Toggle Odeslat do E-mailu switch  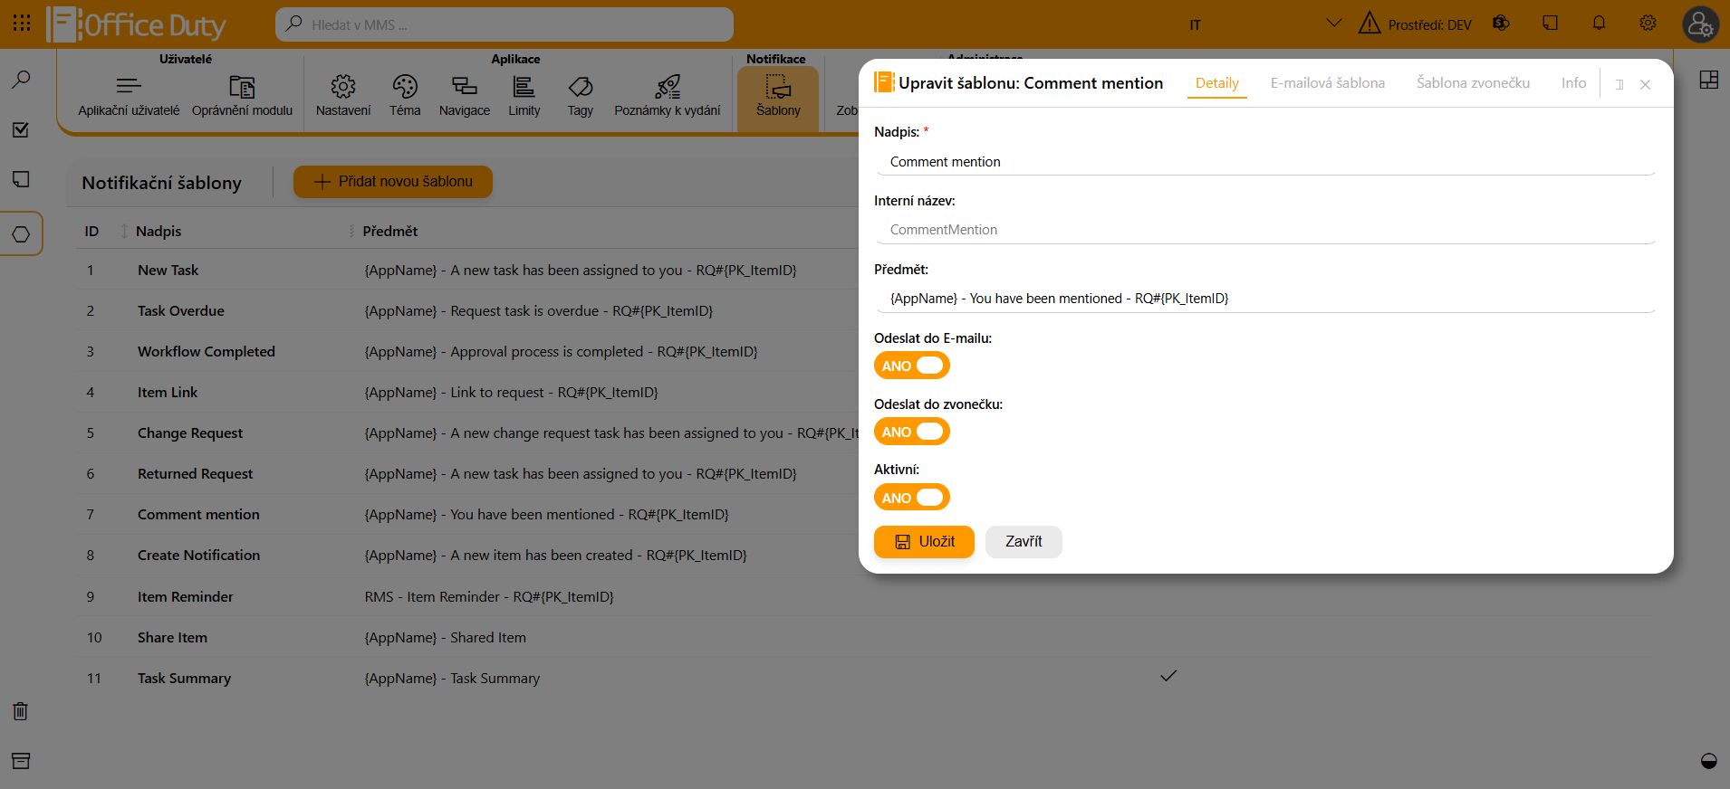pyautogui.click(x=912, y=366)
